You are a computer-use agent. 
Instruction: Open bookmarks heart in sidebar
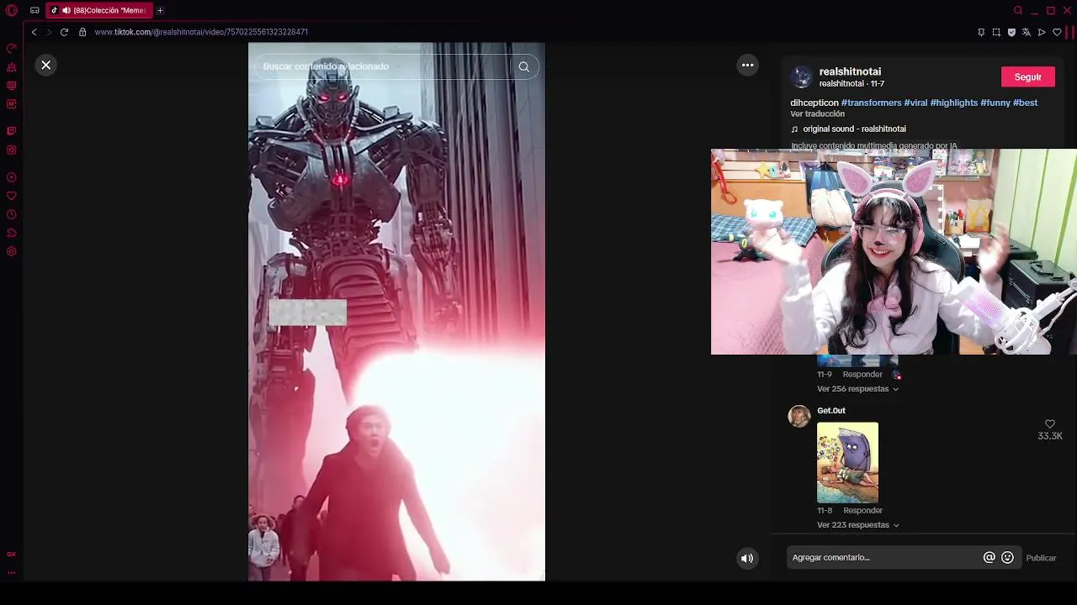(x=12, y=196)
